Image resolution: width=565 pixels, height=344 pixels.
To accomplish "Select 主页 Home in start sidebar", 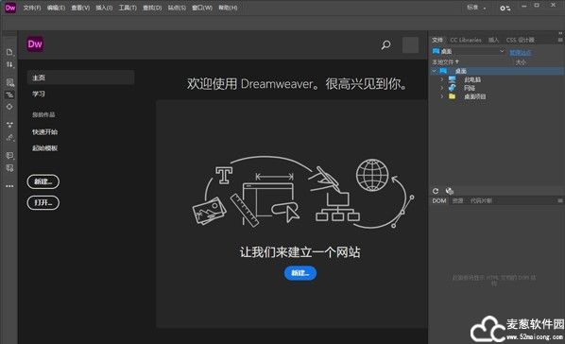I will click(x=80, y=77).
